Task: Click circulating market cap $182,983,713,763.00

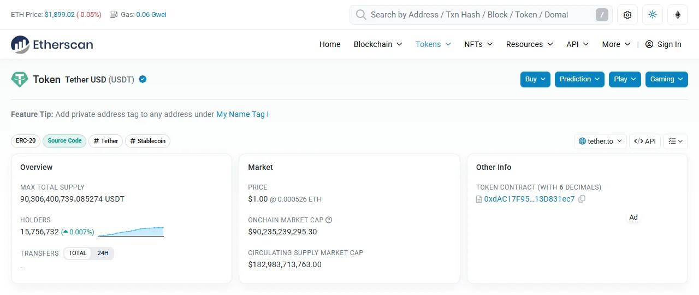Action: click(x=285, y=264)
